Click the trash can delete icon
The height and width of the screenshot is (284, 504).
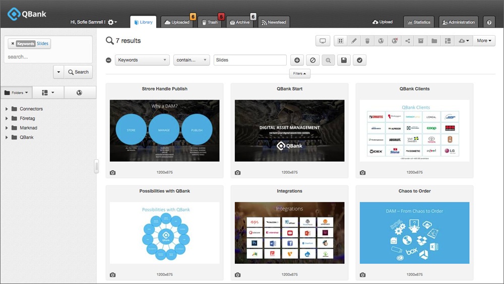(x=367, y=41)
